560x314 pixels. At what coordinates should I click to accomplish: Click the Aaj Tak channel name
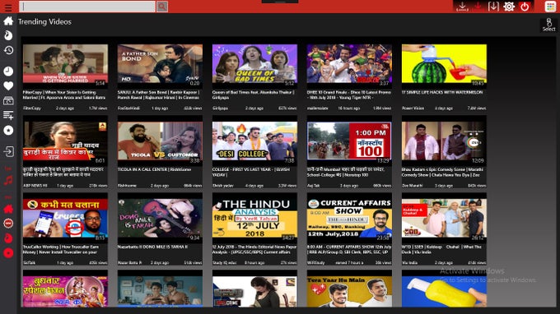tap(313, 186)
